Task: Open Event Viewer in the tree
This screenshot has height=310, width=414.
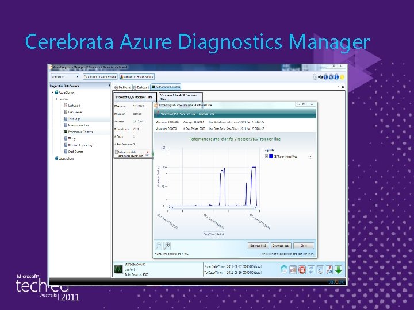Action: (x=75, y=112)
